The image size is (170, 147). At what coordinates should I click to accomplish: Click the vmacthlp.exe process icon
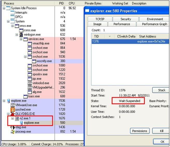30,43
